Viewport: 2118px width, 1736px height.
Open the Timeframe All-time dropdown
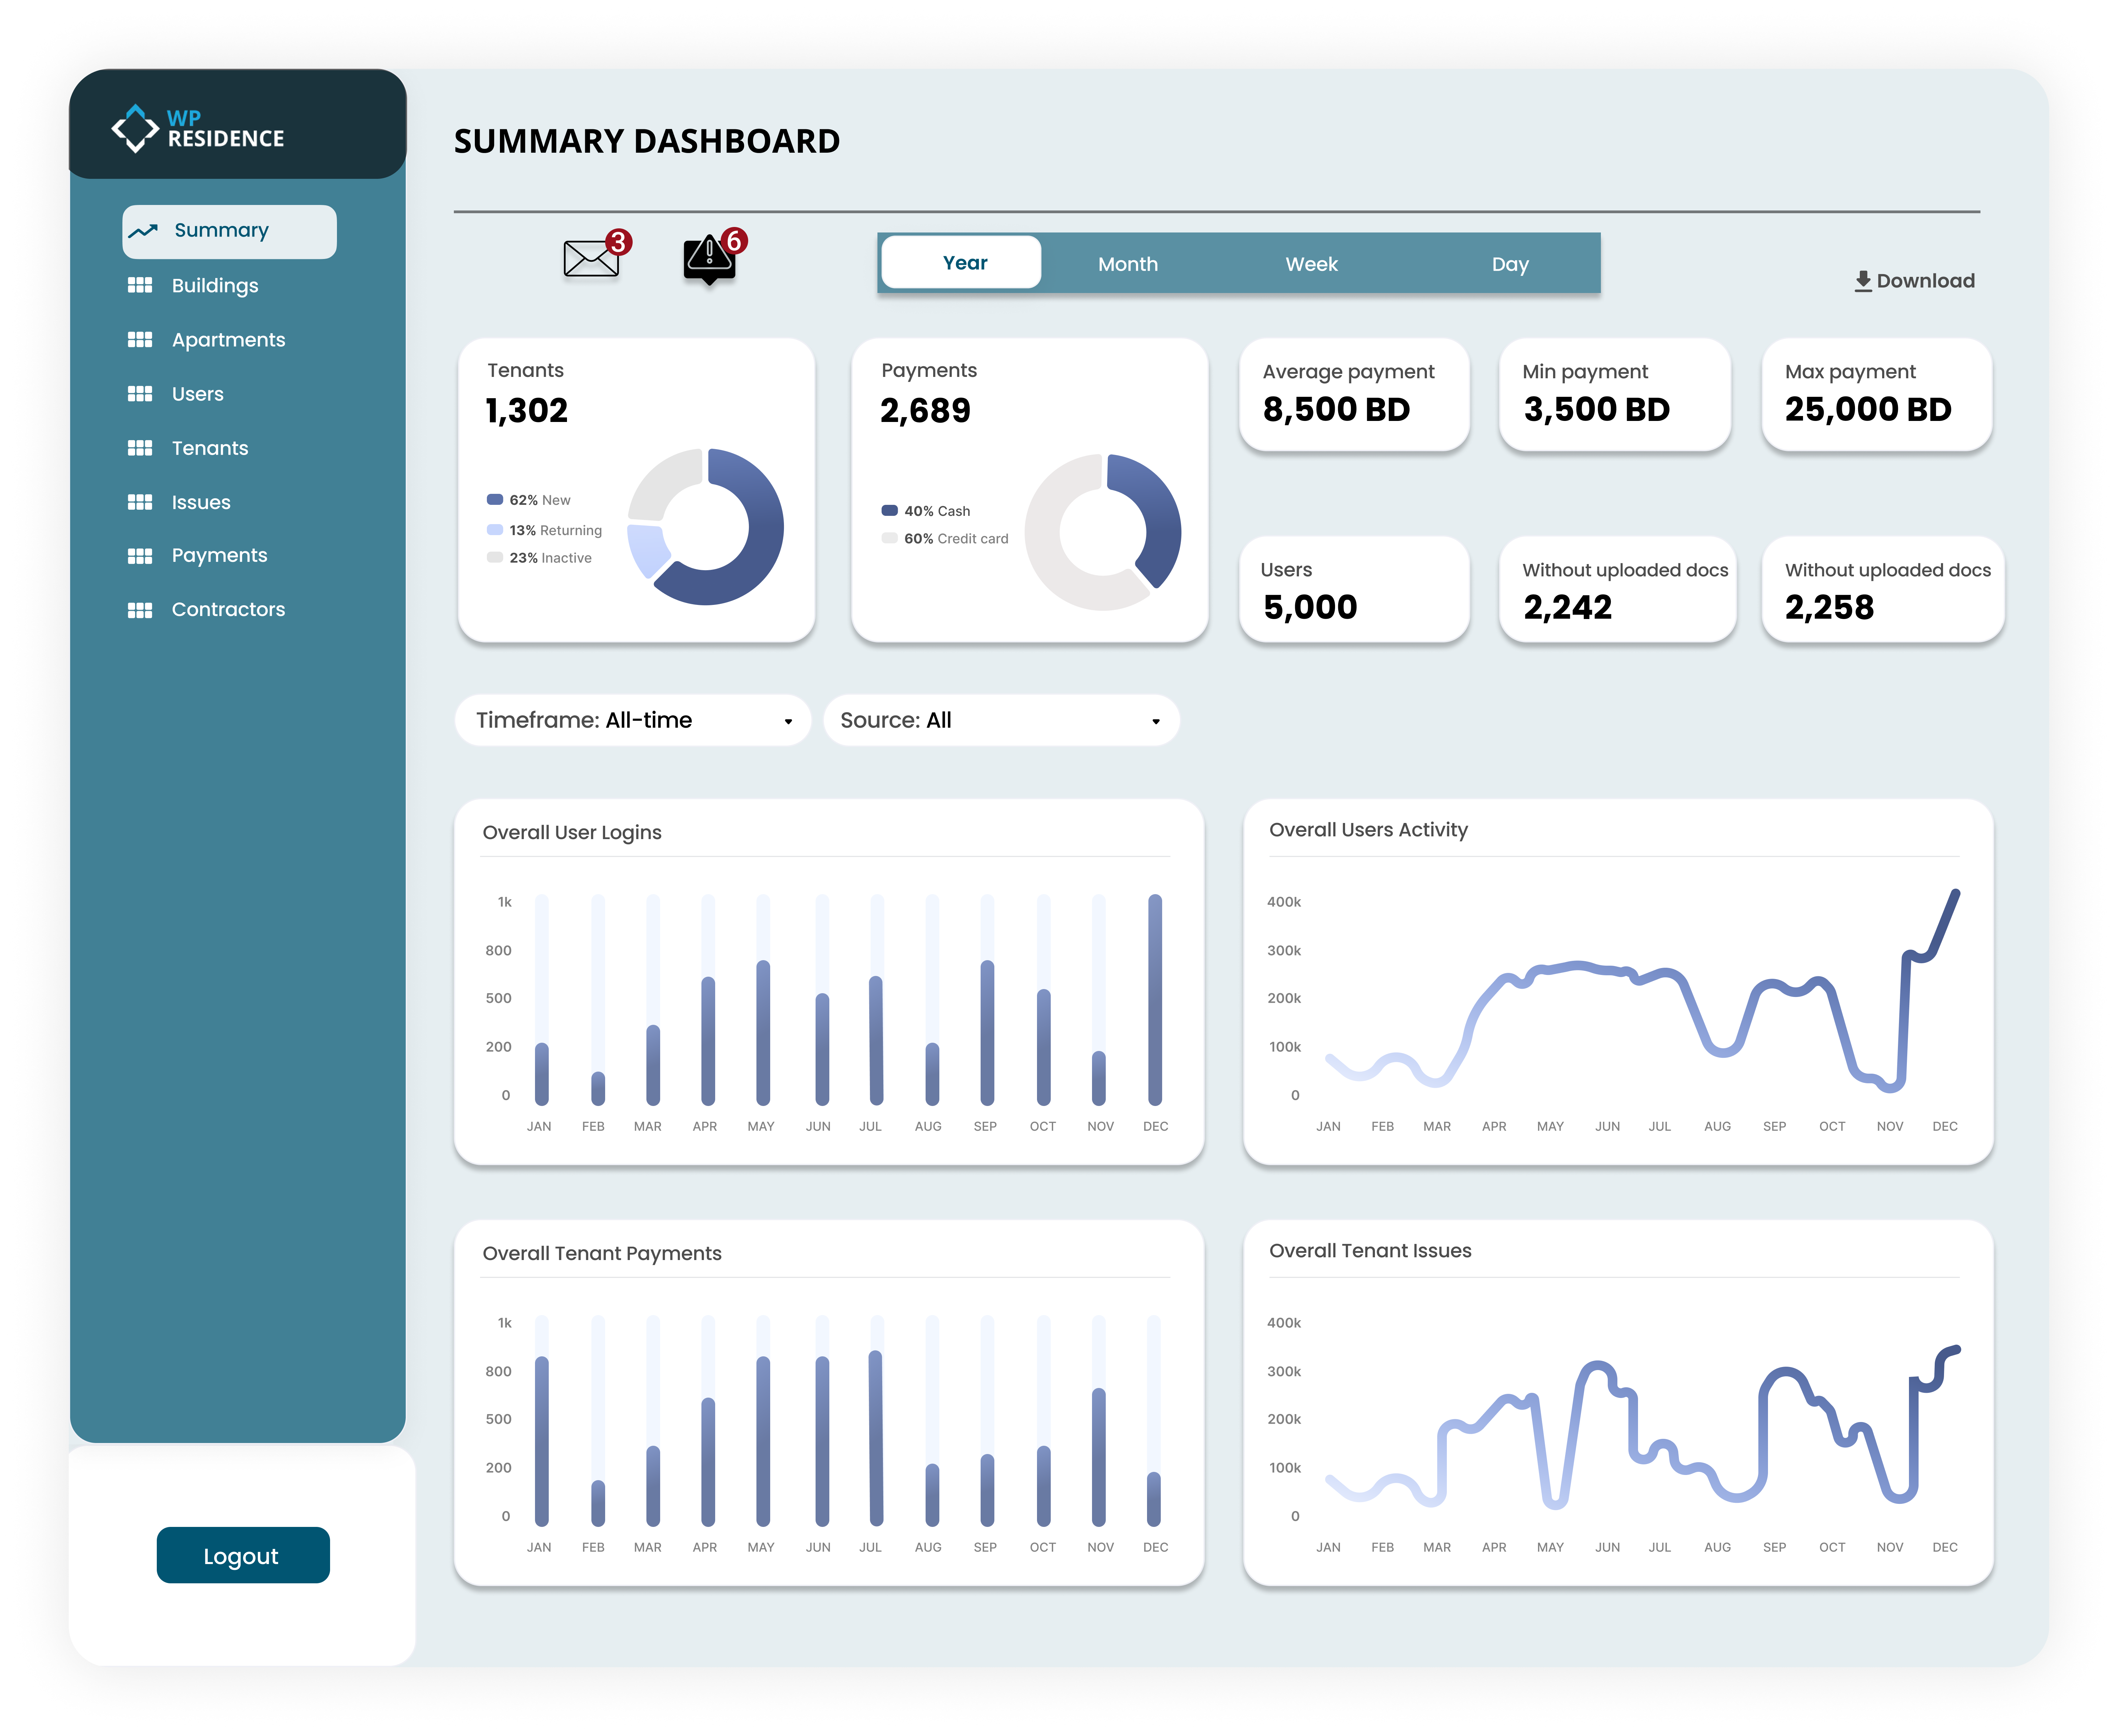pyautogui.click(x=633, y=720)
